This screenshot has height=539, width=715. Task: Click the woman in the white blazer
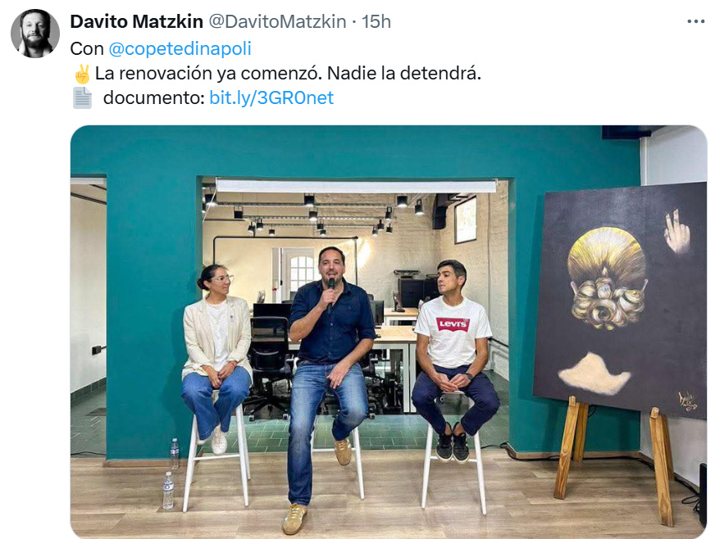click(216, 358)
